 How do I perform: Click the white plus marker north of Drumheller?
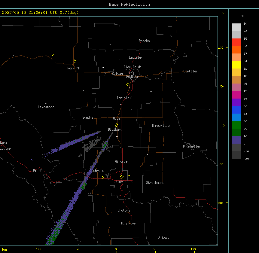coord(184,113)
